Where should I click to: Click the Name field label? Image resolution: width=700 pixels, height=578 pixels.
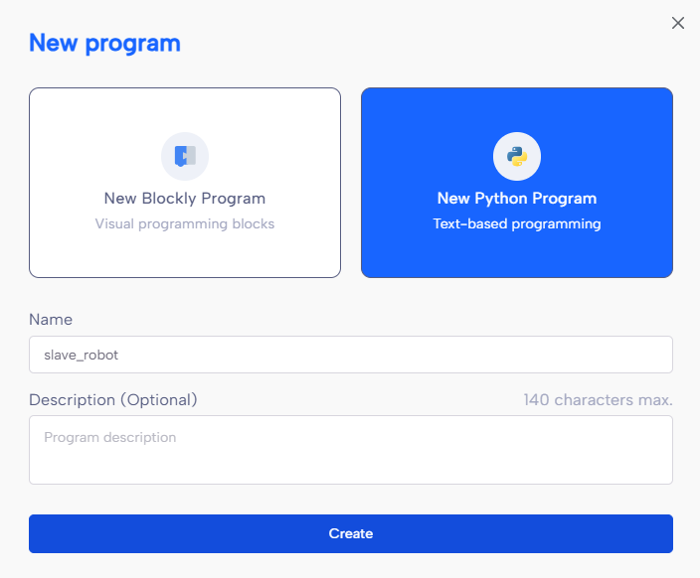[x=51, y=320]
